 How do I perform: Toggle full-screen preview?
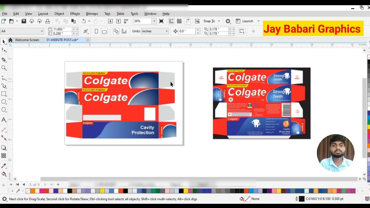(x=161, y=21)
